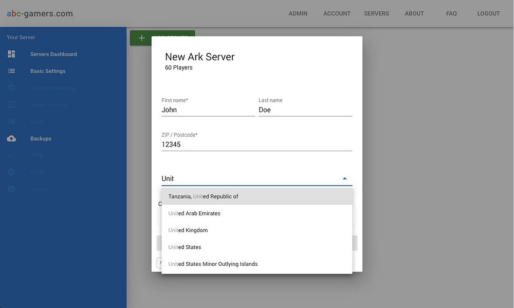Viewport: 514px width, 308px height.
Task: Click the faded RCON shield icon
Action: (11, 172)
